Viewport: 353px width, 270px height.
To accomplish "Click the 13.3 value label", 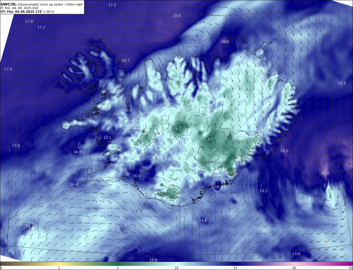I will pos(342,83).
